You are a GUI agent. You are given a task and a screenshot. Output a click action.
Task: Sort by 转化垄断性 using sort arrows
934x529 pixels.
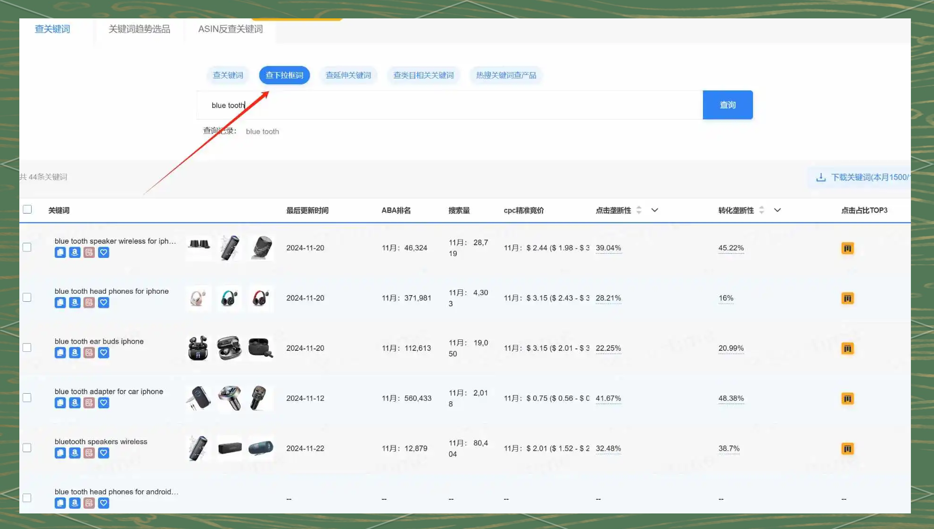(x=761, y=210)
